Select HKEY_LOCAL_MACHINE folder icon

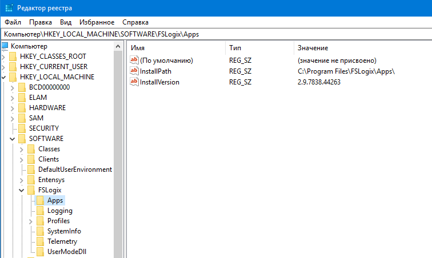click(13, 77)
